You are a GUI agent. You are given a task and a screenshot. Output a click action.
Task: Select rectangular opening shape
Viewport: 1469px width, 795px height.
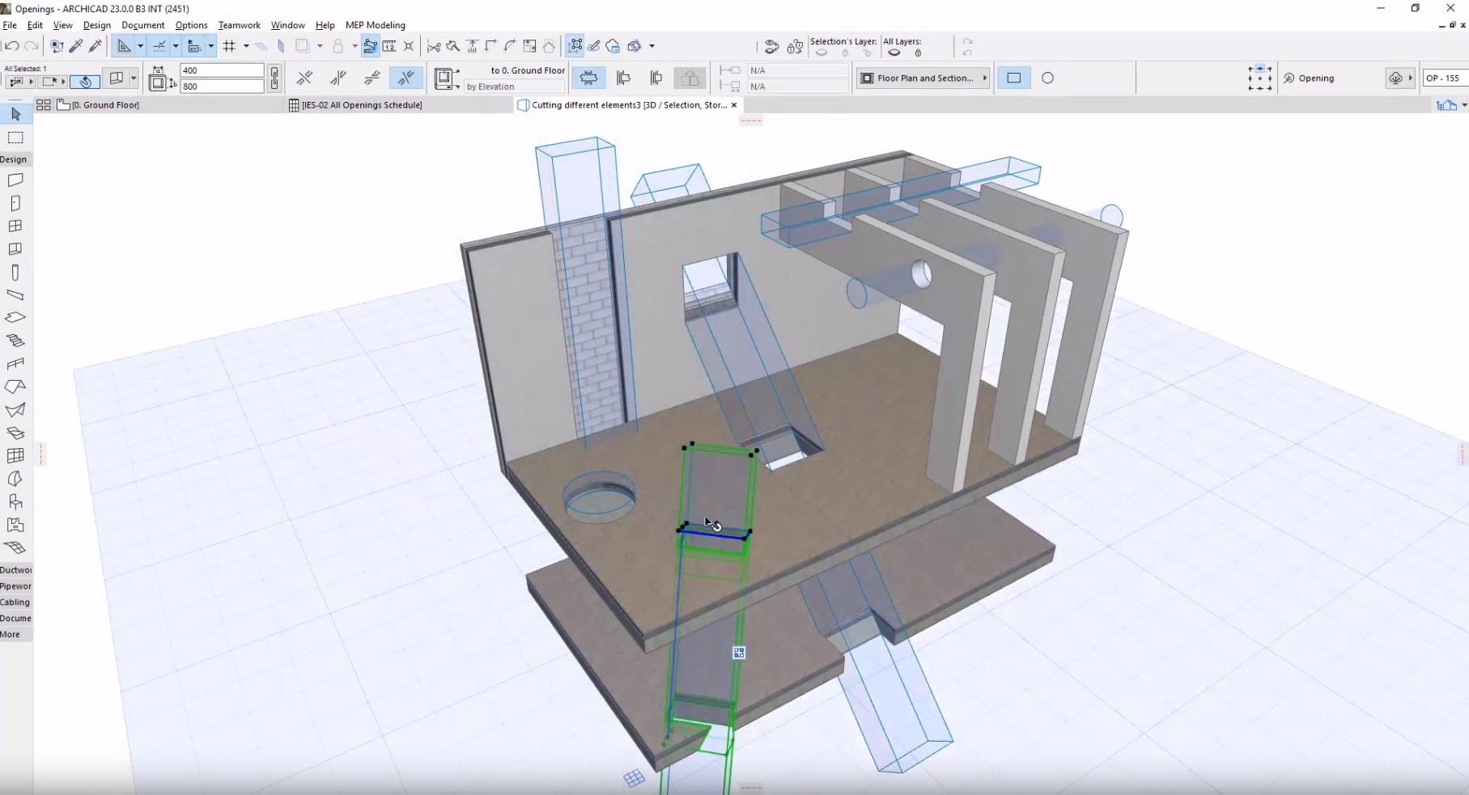(x=1013, y=78)
